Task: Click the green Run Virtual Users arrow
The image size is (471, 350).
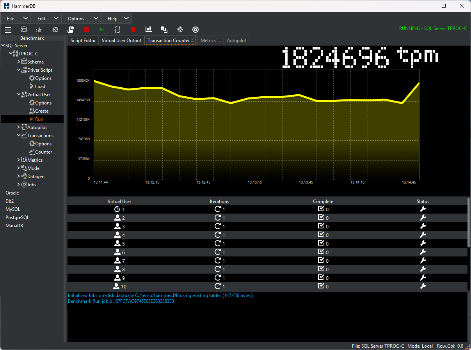Action: tap(102, 30)
